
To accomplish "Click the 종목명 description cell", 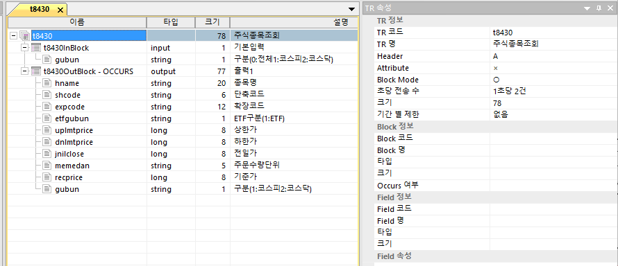I will coord(294,83).
